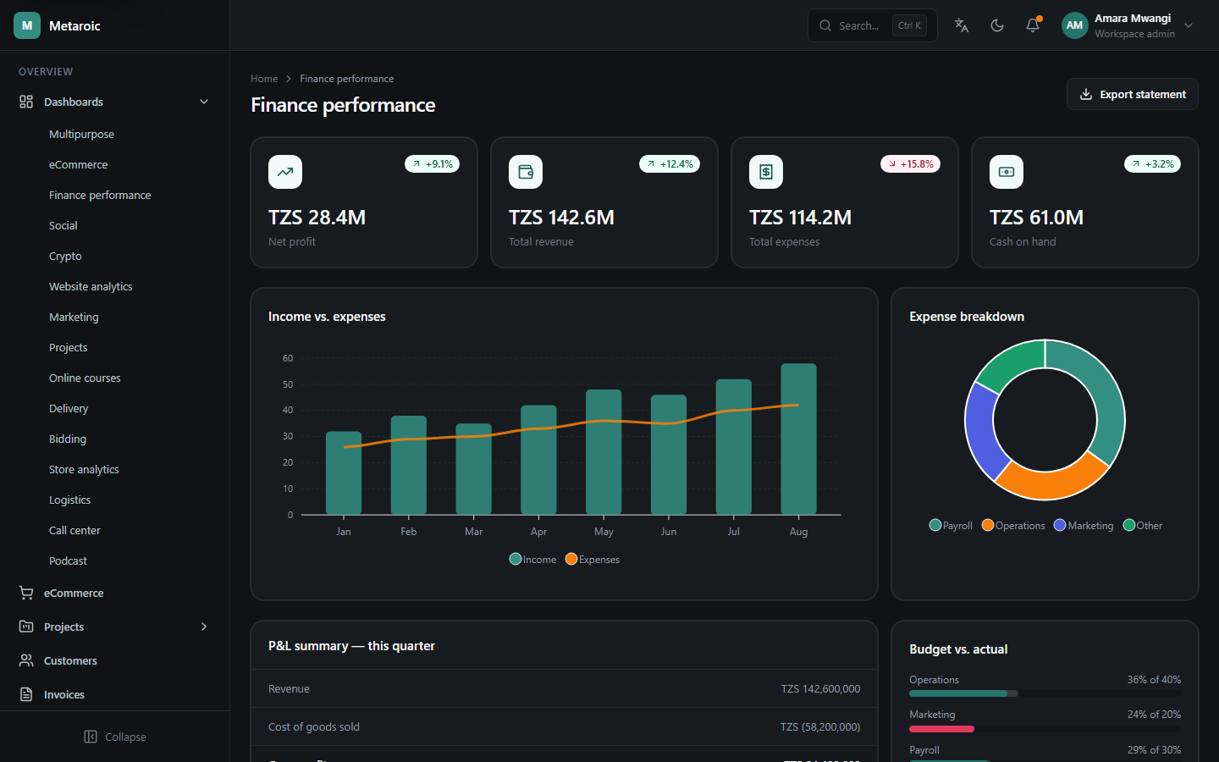Open Podcast dashboard
This screenshot has width=1219, height=762.
pyautogui.click(x=68, y=560)
